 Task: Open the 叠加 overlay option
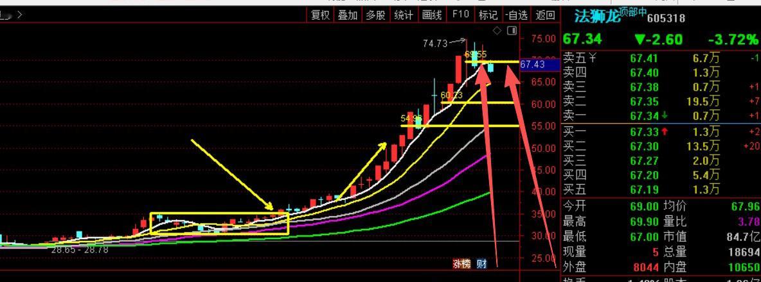click(348, 15)
